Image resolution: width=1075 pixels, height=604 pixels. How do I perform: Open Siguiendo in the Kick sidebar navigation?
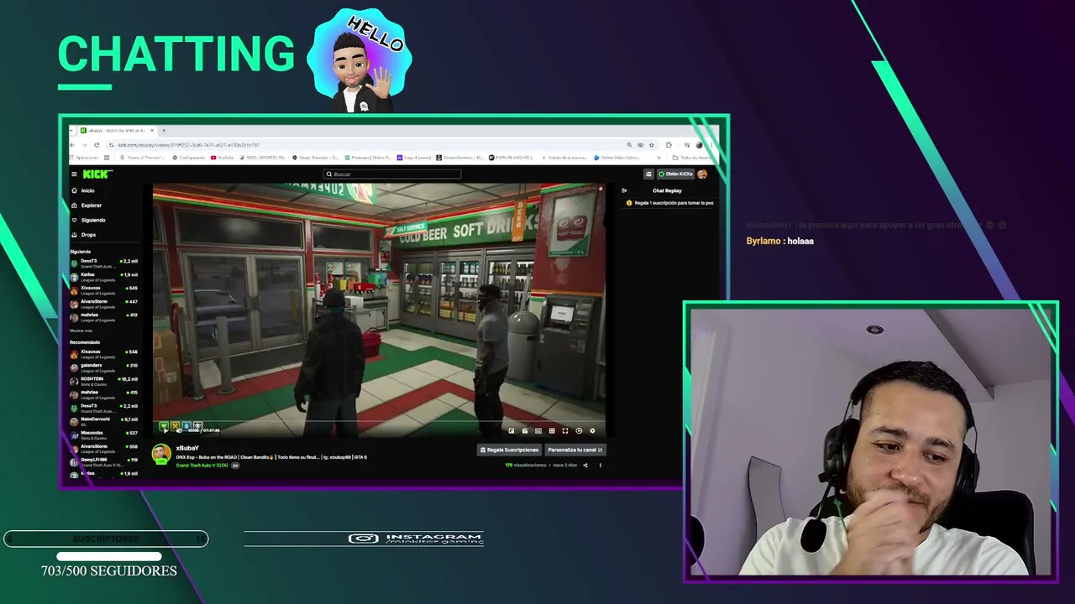[93, 221]
